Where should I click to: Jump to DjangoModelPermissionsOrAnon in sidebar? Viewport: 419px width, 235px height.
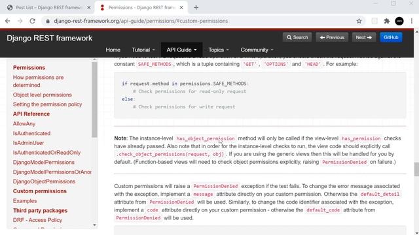(x=52, y=172)
